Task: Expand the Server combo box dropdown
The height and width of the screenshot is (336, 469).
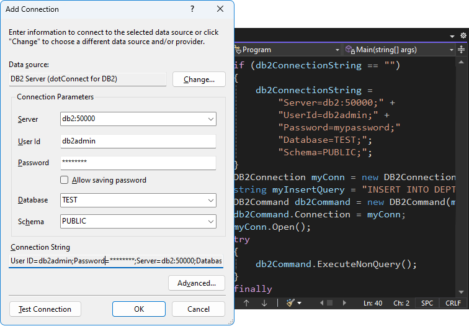Action: point(210,119)
